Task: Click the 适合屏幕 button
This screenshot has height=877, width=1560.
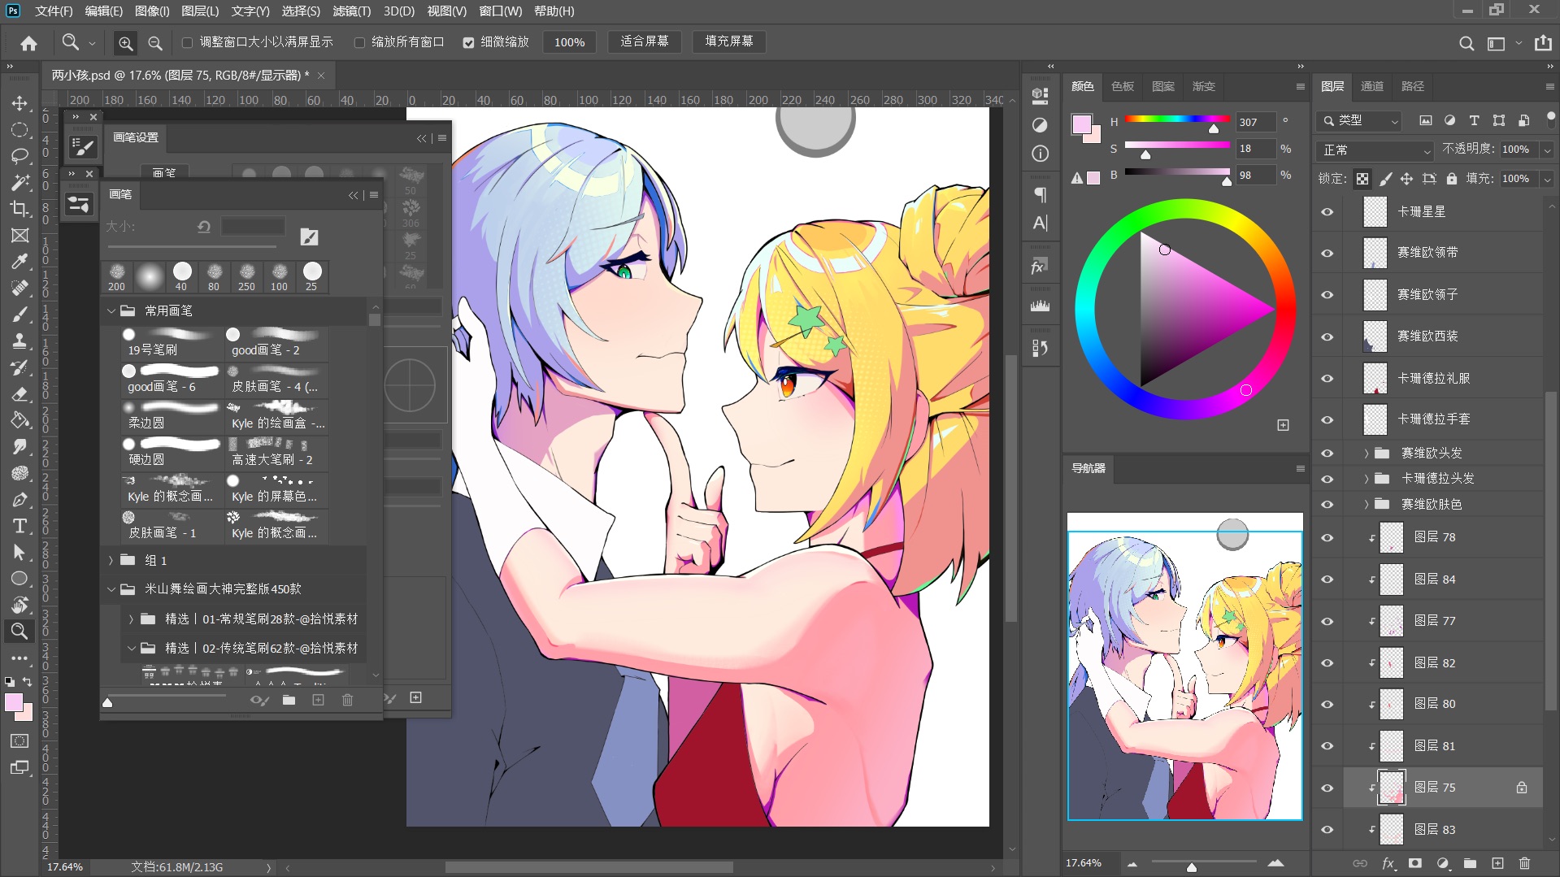Action: (644, 41)
